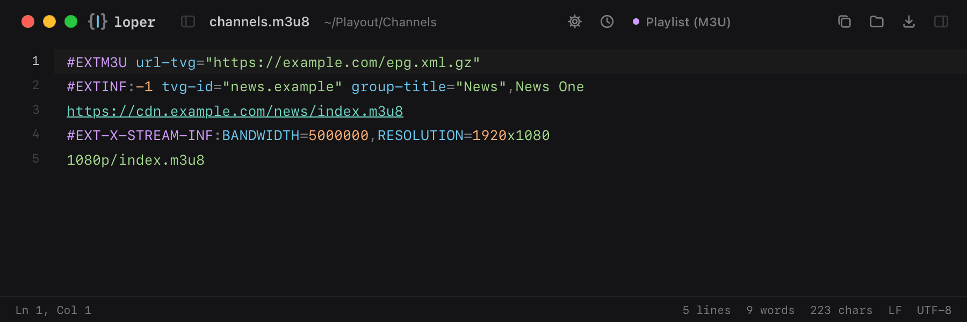967x322 pixels.
Task: Click line number 2 in gutter
Action: point(35,85)
